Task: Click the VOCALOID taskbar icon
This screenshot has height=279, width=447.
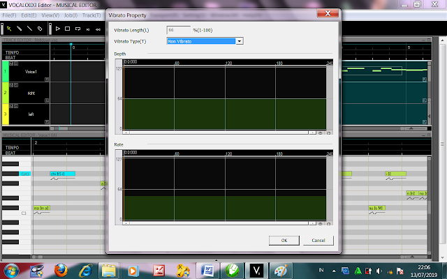Action: 256,271
